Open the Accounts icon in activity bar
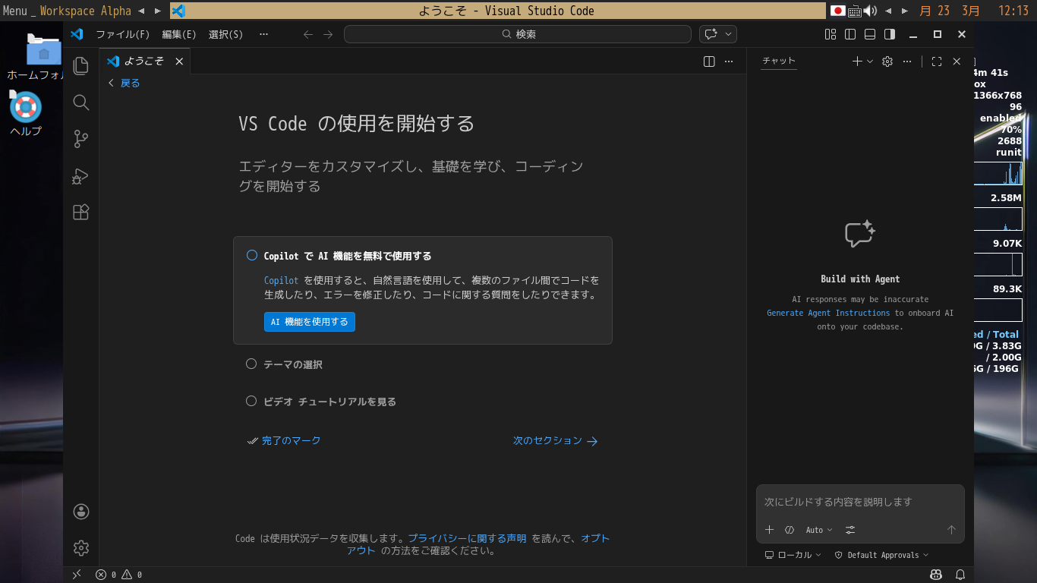The height and width of the screenshot is (583, 1037). [x=81, y=512]
